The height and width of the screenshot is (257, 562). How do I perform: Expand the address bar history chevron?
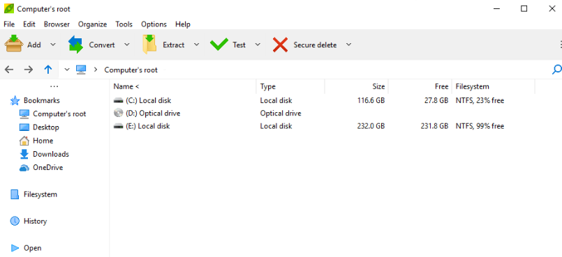tap(67, 70)
